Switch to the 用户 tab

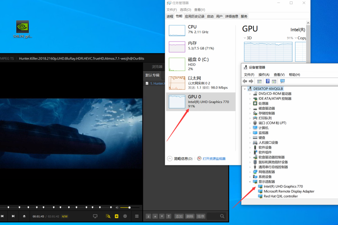click(x=219, y=16)
